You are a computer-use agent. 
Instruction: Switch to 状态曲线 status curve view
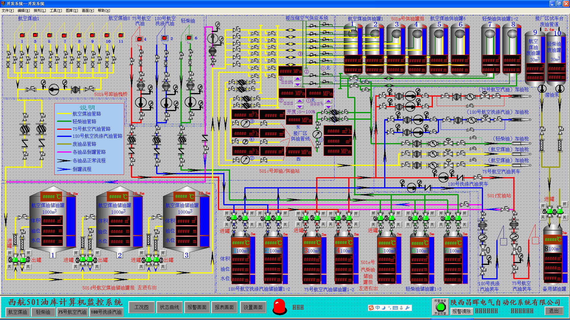click(169, 307)
